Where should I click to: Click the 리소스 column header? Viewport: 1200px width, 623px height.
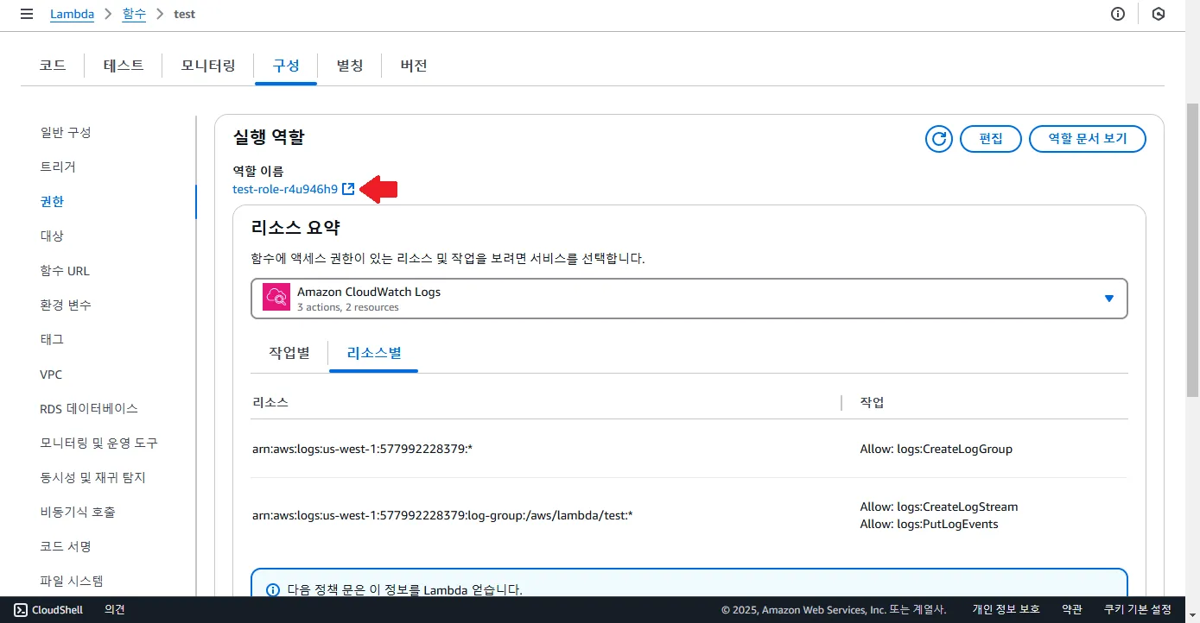[x=270, y=403]
